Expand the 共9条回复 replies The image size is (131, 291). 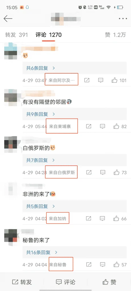(41, 114)
